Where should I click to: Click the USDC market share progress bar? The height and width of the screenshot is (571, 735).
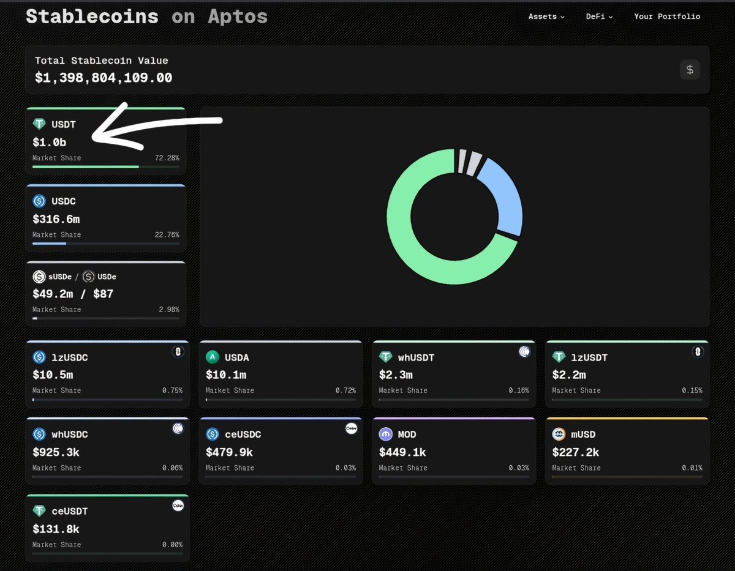[x=106, y=243]
